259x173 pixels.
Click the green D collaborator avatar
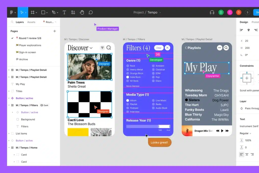click(x=221, y=12)
